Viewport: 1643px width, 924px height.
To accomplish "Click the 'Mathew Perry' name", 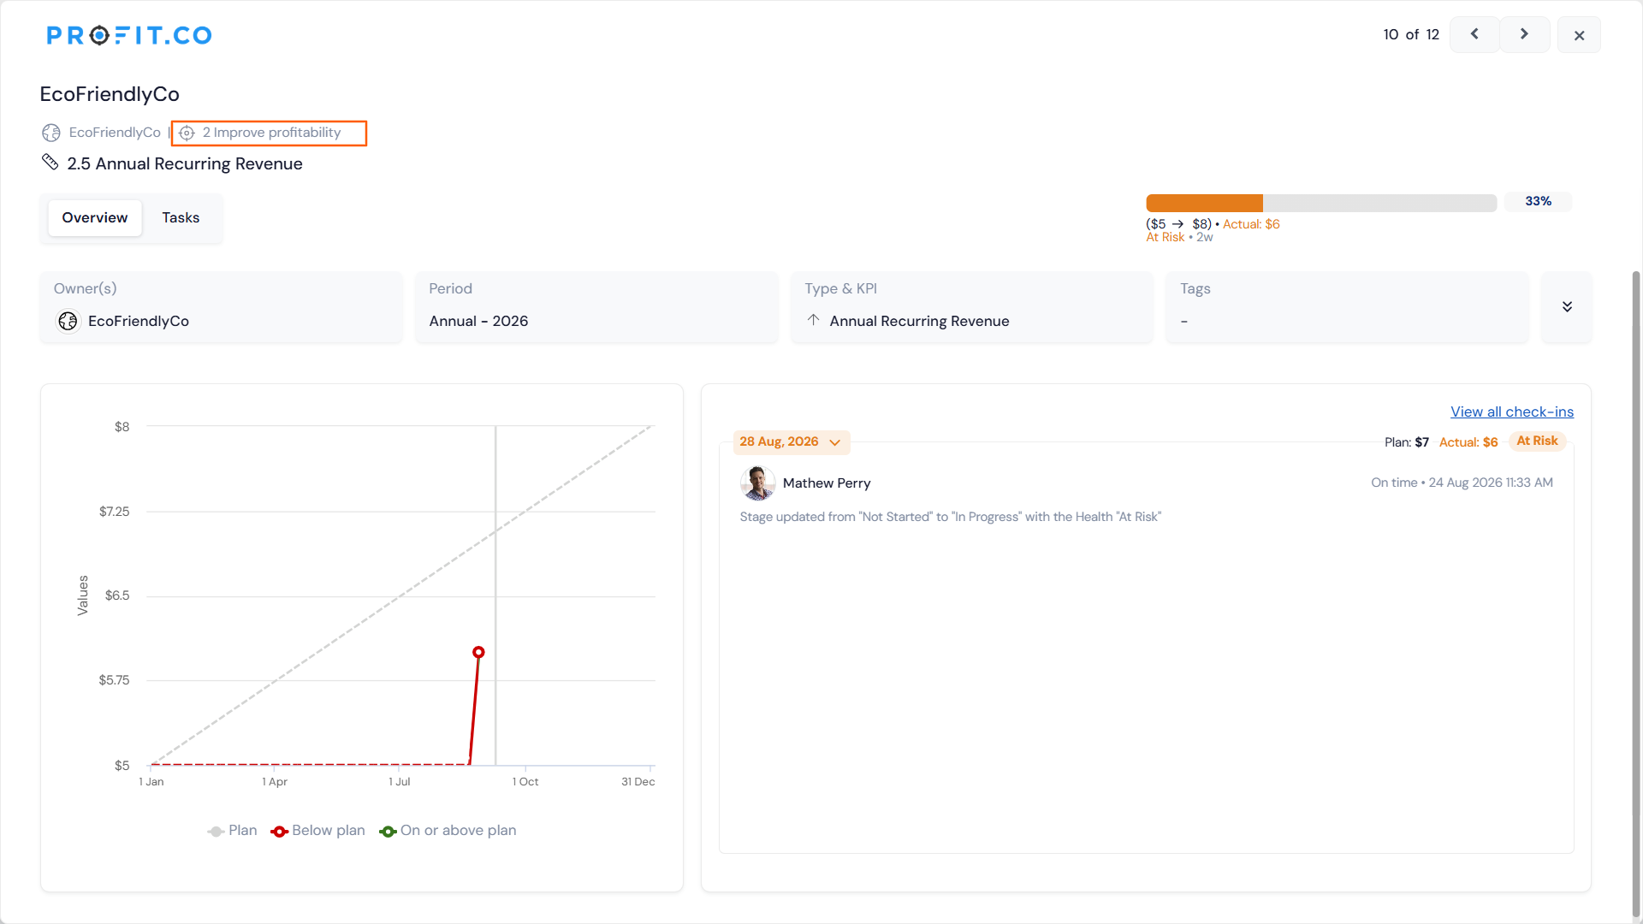I will coord(827,483).
